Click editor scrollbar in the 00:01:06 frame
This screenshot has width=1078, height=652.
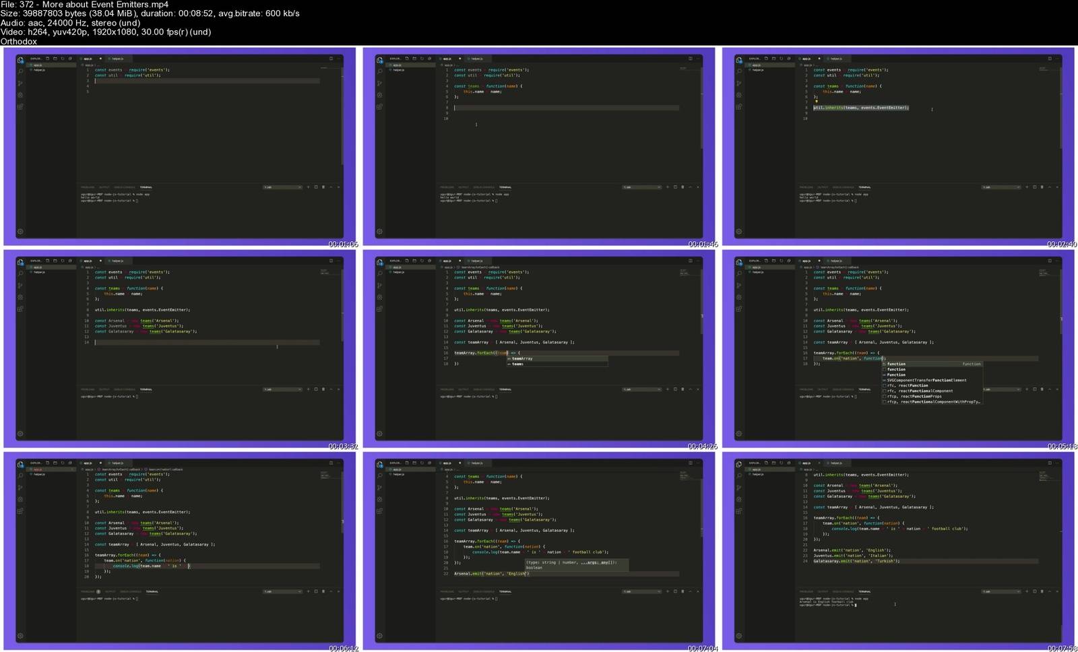click(342, 115)
